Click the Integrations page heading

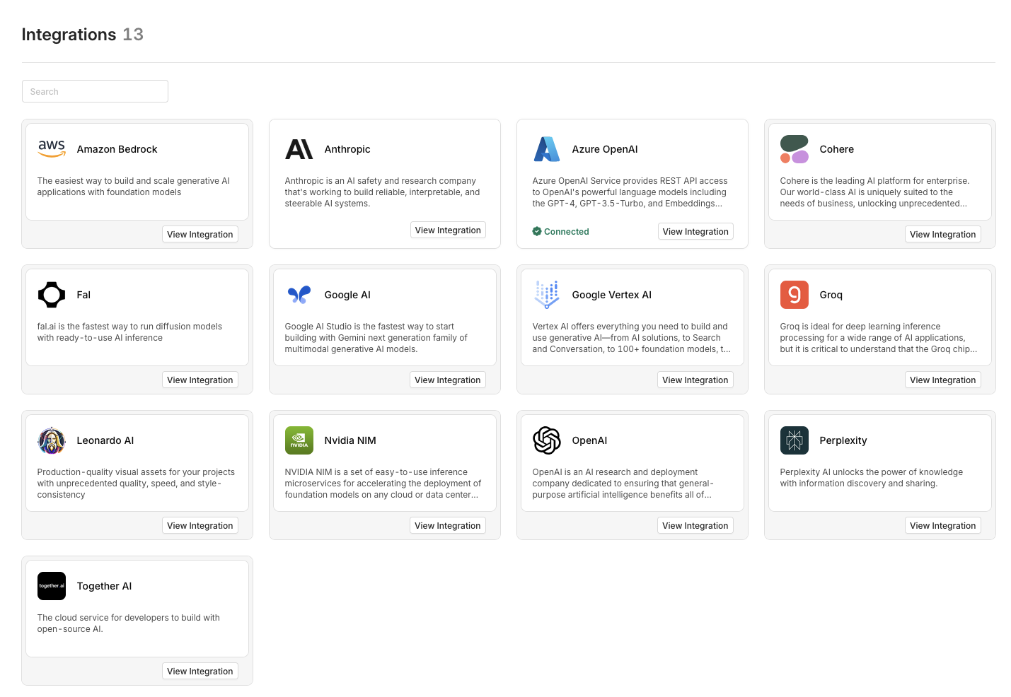coord(69,34)
